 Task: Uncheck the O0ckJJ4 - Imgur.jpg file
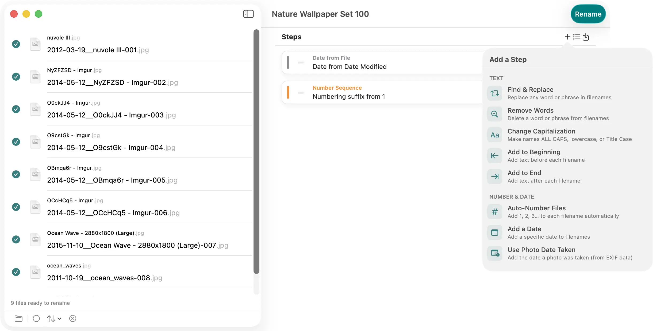pyautogui.click(x=16, y=109)
